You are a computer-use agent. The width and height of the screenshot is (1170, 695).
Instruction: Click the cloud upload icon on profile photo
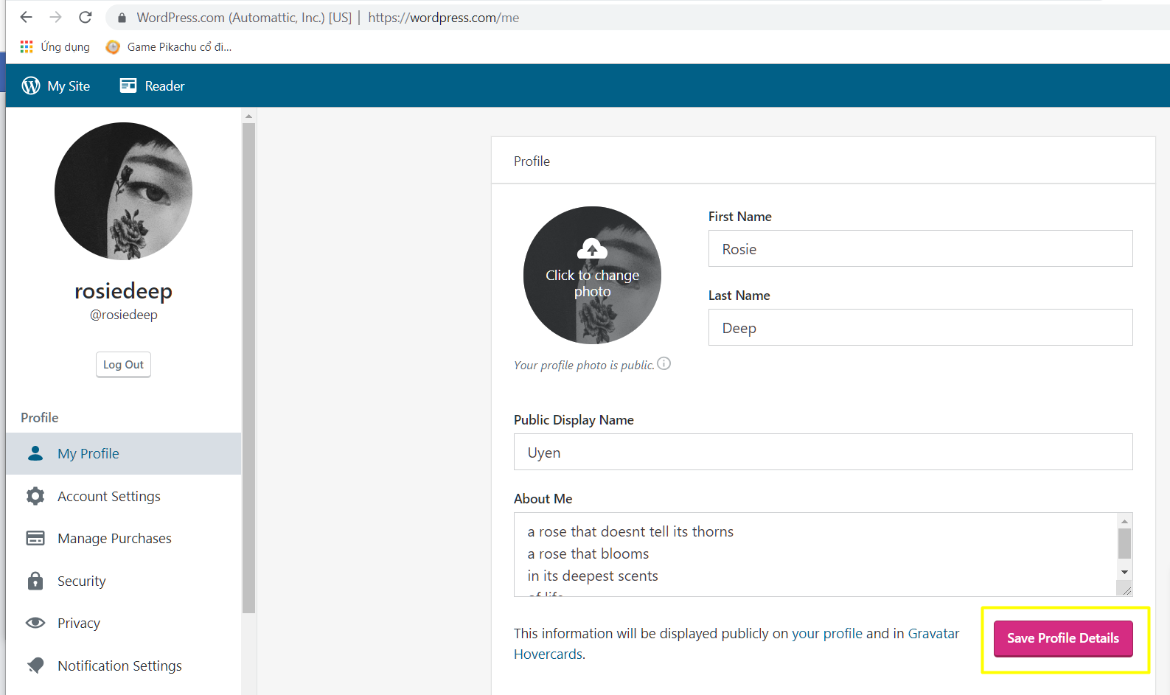(592, 248)
